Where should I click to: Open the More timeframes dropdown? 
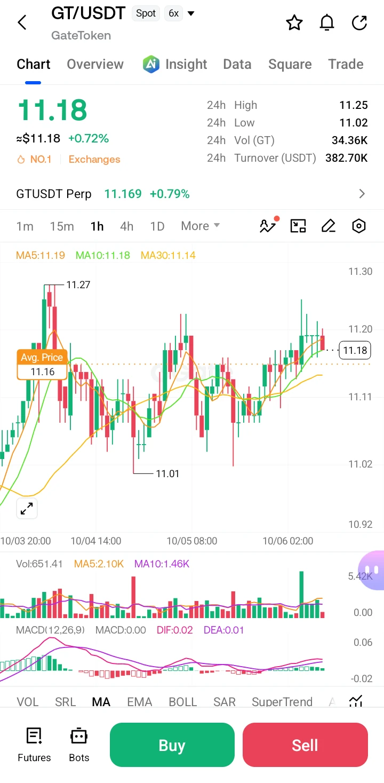coord(201,226)
